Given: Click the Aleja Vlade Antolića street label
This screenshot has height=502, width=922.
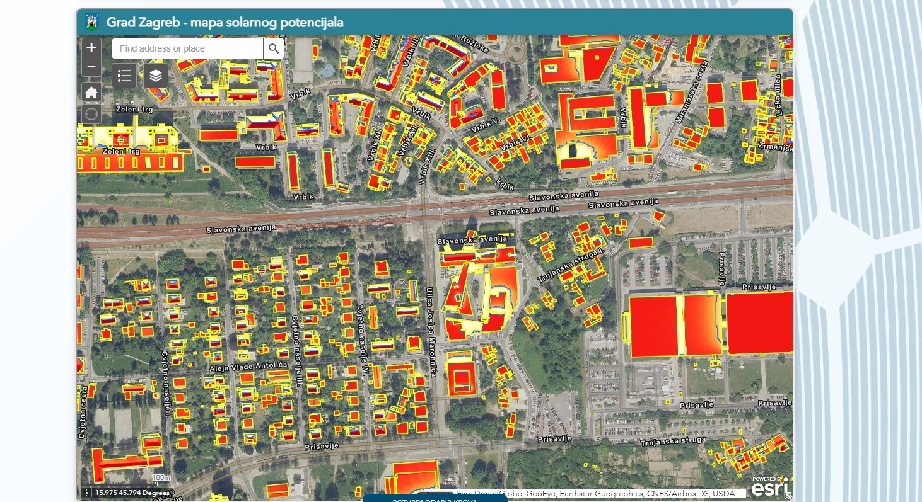Looking at the screenshot, I should click(x=248, y=367).
